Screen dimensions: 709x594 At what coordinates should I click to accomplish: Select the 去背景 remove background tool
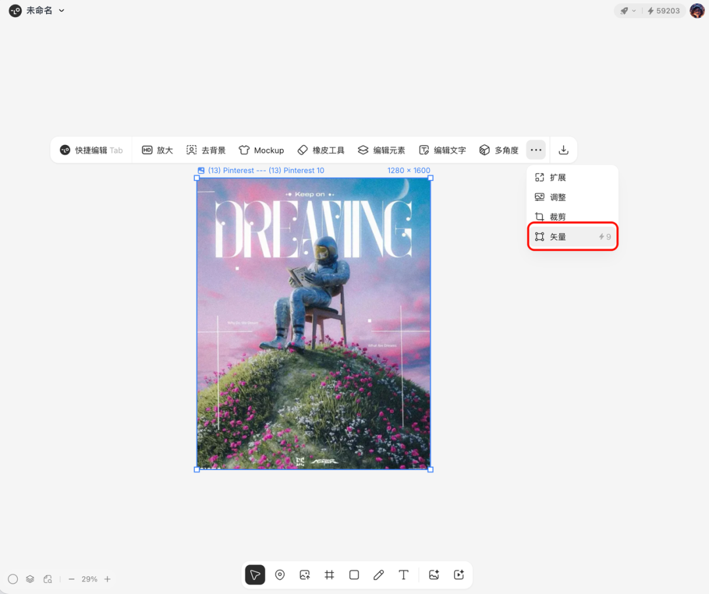(x=205, y=150)
